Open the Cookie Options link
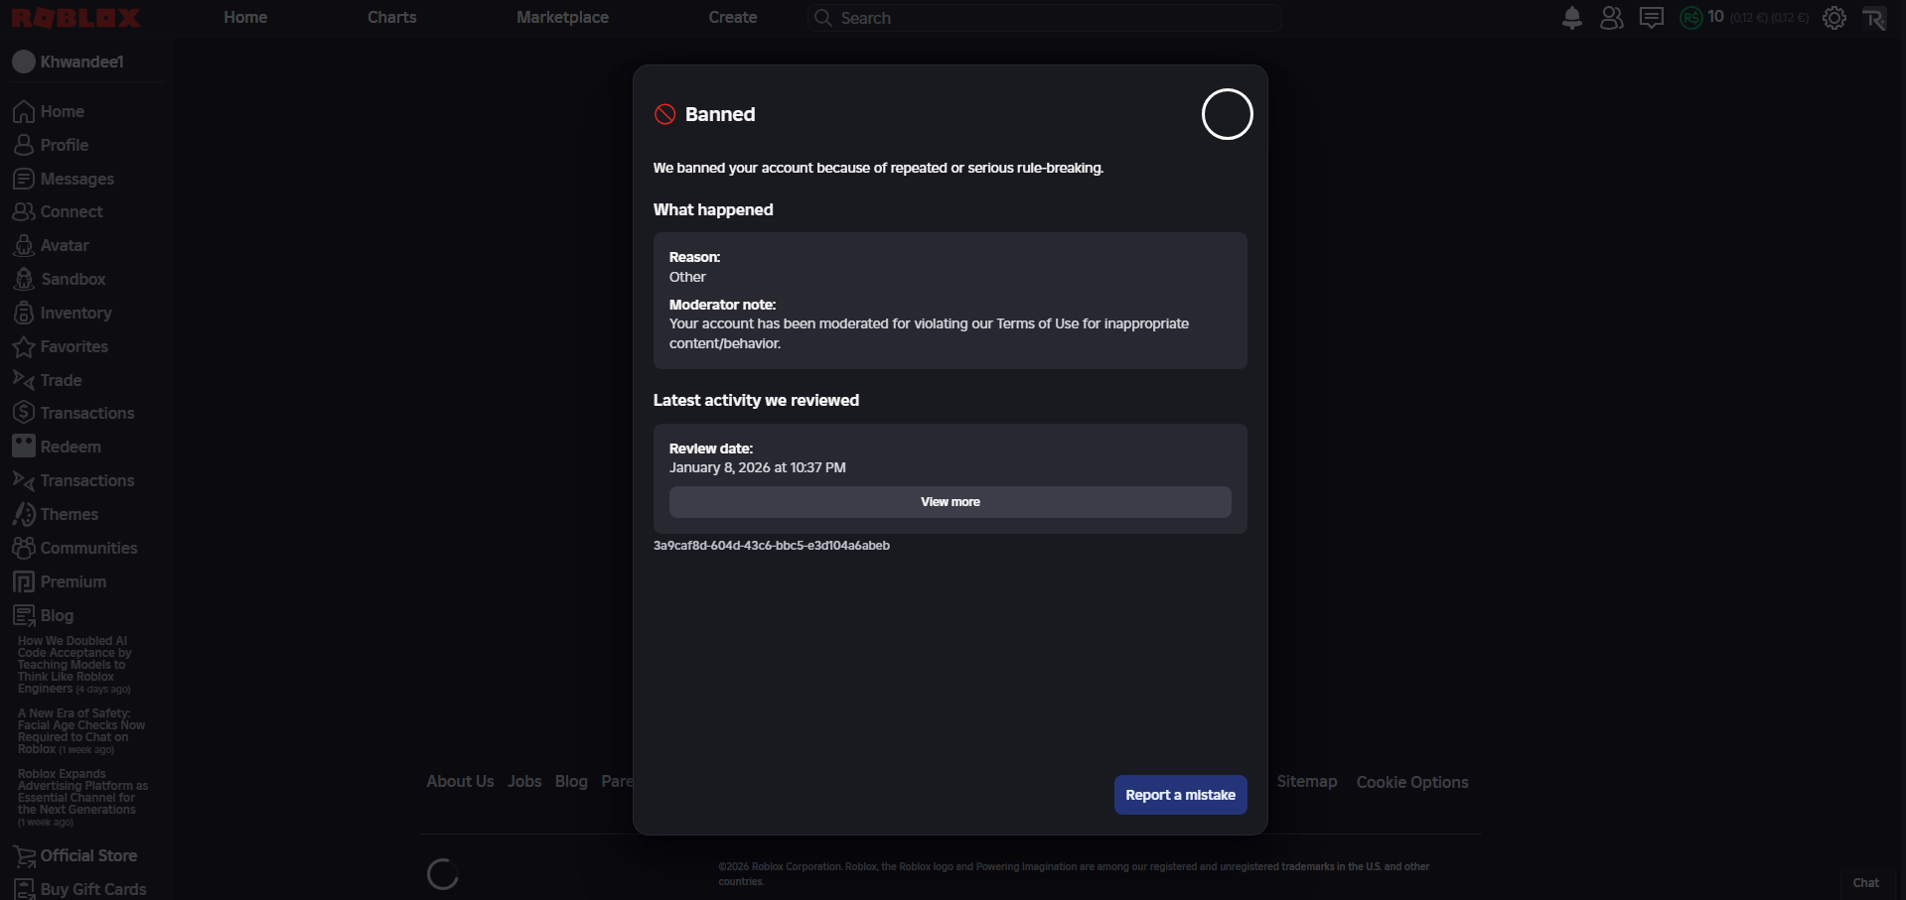 tap(1411, 781)
